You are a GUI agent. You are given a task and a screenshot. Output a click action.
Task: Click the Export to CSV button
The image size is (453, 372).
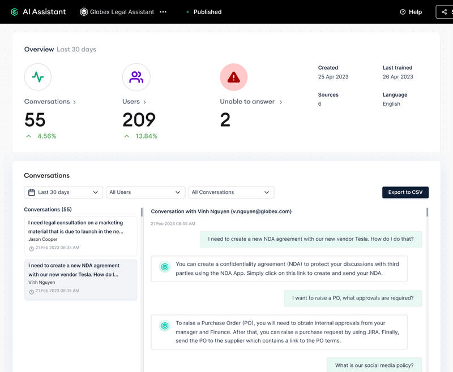[405, 192]
